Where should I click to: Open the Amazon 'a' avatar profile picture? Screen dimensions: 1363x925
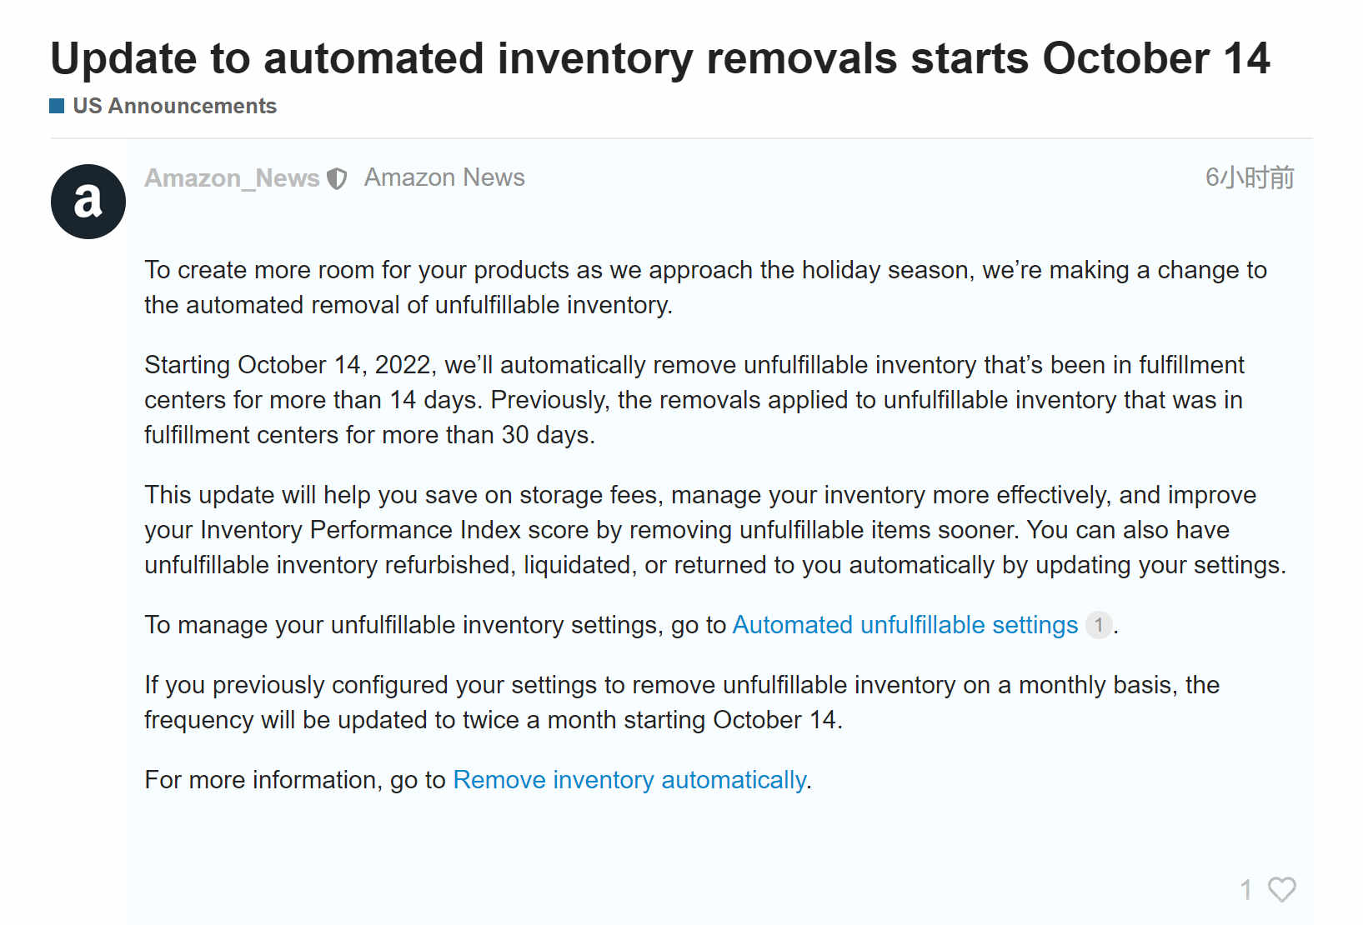click(x=88, y=202)
